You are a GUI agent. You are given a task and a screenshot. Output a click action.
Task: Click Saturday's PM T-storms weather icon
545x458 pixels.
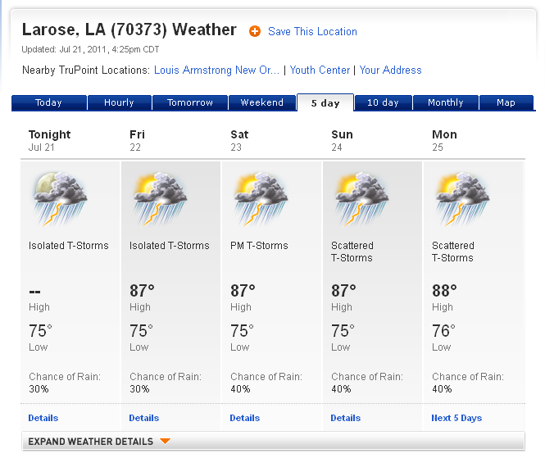click(x=261, y=198)
